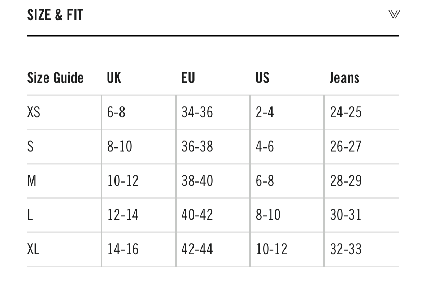The height and width of the screenshot is (283, 426).
Task: Select the L size row label
Action: 30,215
